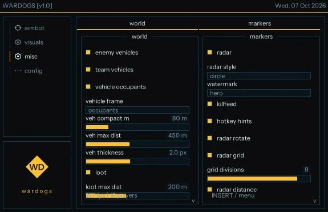Screen dimensions: 328x212
Task: Open the aimbot crosshair icon
Action: (x=18, y=28)
